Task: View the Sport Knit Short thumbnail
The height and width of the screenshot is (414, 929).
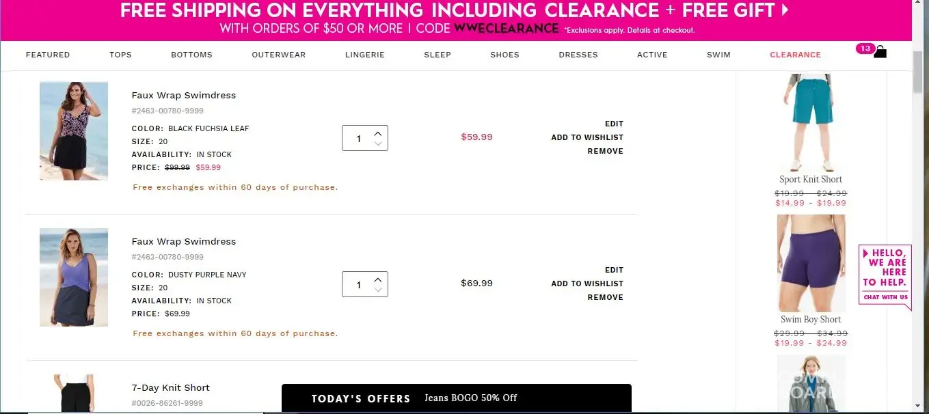Action: [811, 123]
